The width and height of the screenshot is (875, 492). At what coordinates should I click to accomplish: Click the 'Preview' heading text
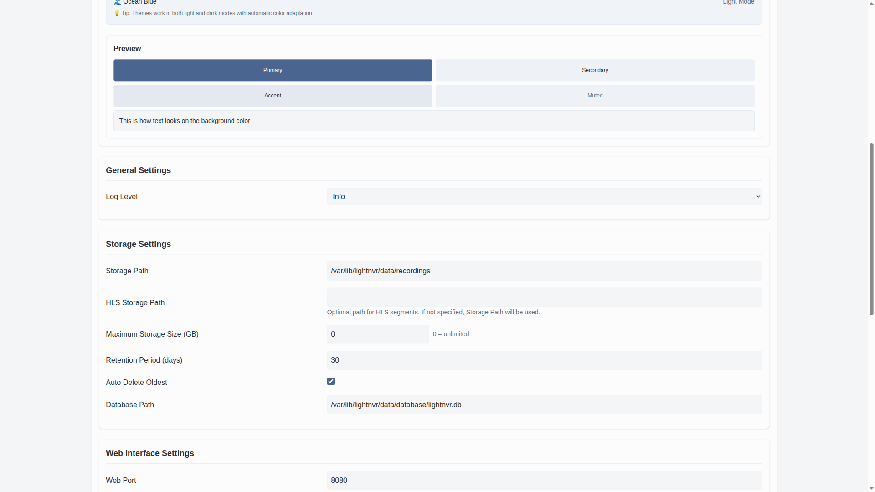[x=127, y=49]
